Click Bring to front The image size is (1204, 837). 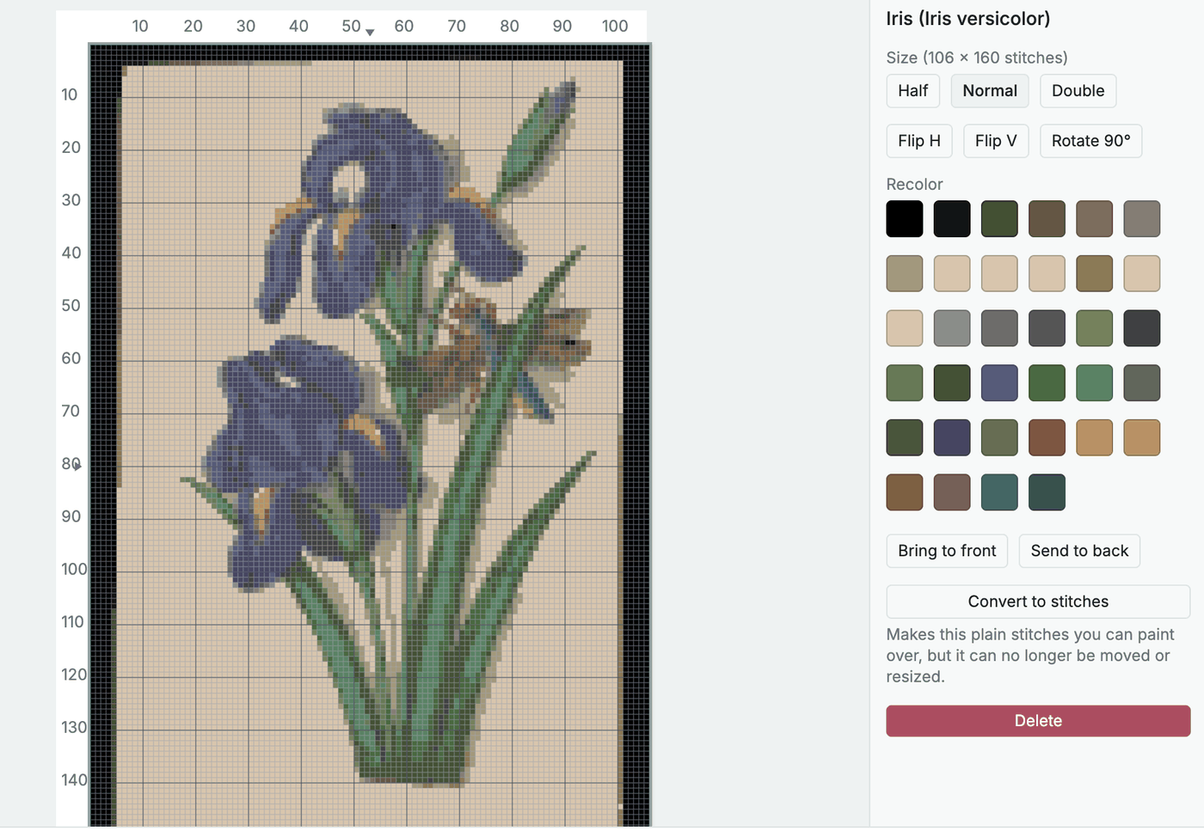pyautogui.click(x=947, y=551)
